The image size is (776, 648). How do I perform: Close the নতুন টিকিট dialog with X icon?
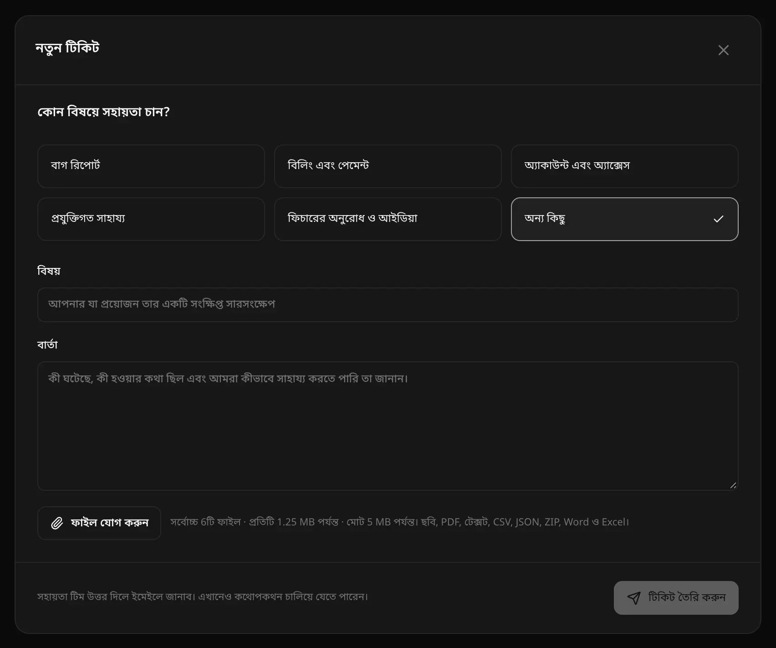coord(723,50)
